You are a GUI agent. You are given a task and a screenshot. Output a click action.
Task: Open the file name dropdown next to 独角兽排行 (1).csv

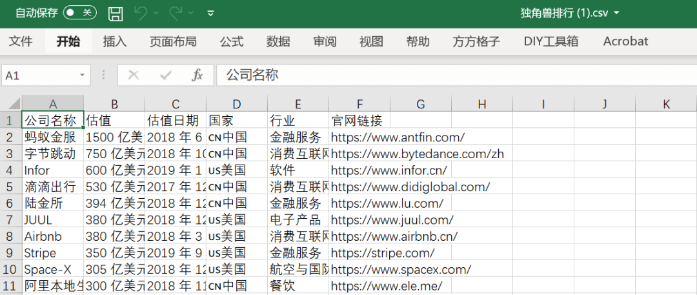point(616,14)
